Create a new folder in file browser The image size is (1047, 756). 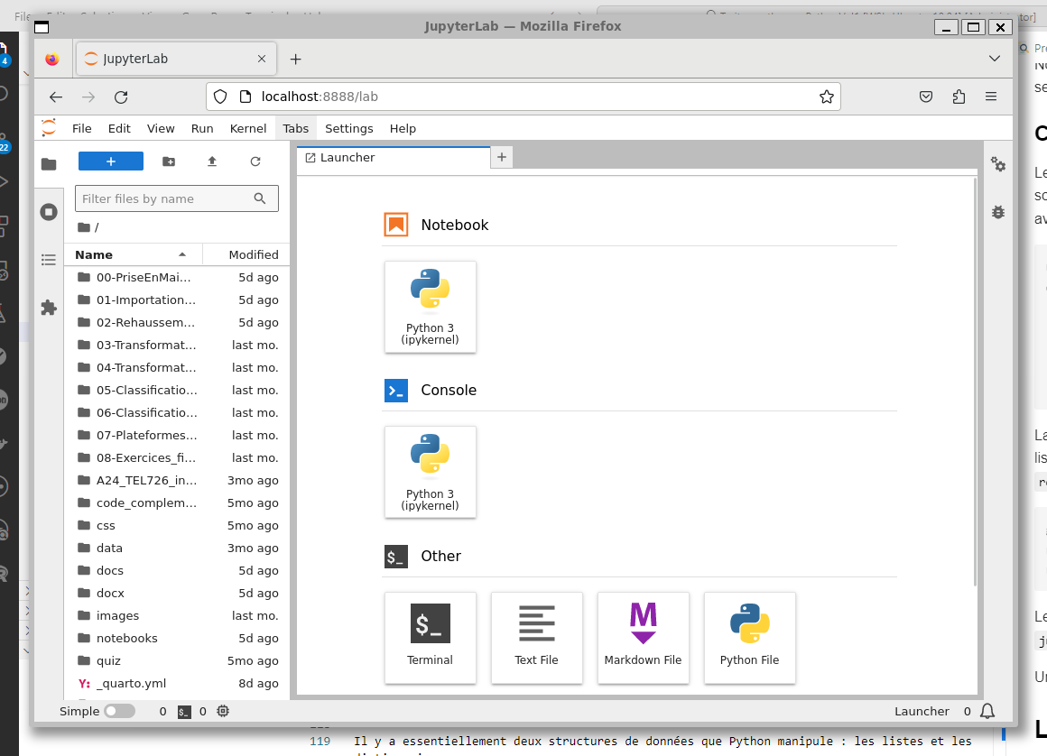tap(169, 161)
